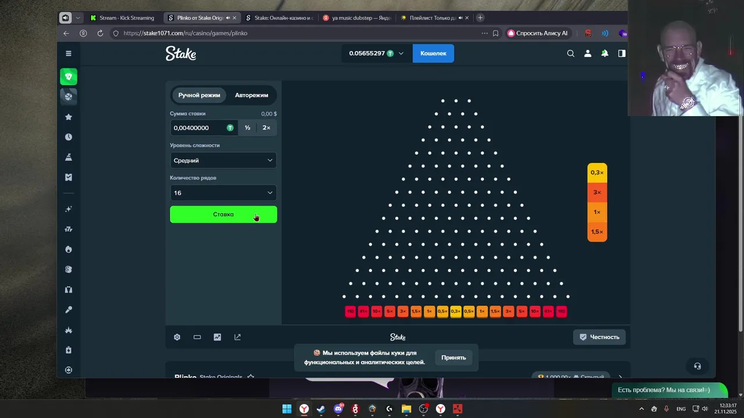Click the center 0,3× multiplier bucket
Screen dimensions: 744x418
pyautogui.click(x=456, y=311)
